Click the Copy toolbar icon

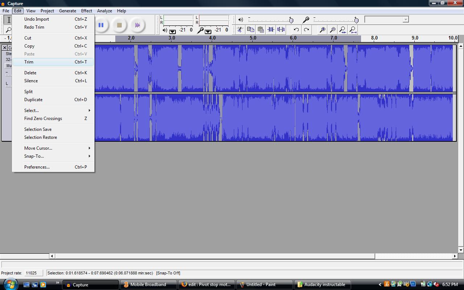[x=250, y=30]
